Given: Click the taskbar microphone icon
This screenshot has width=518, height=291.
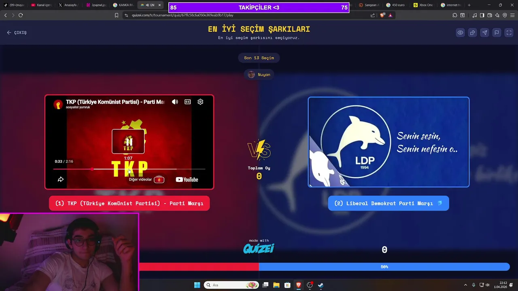Looking at the screenshot, I should 473,285.
